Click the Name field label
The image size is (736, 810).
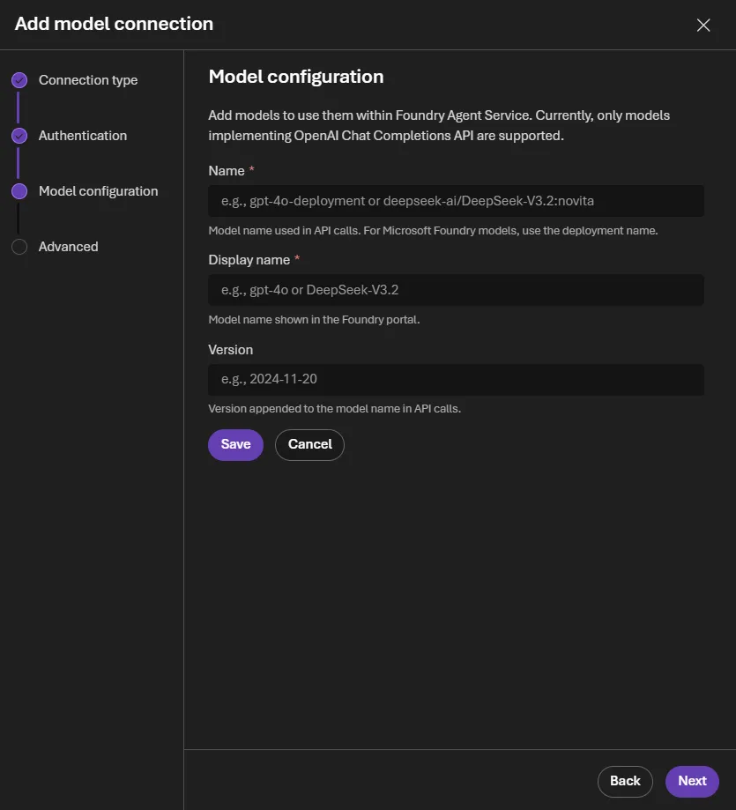227,171
